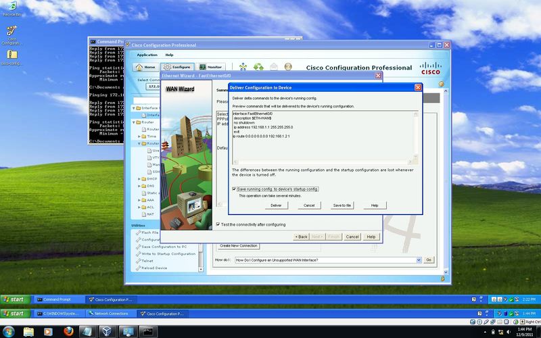
Task: Expand the DNS folder in tree
Action: click(x=139, y=186)
